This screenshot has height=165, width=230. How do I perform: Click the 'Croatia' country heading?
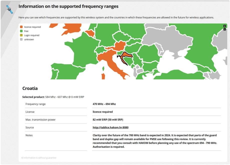coord(30,88)
